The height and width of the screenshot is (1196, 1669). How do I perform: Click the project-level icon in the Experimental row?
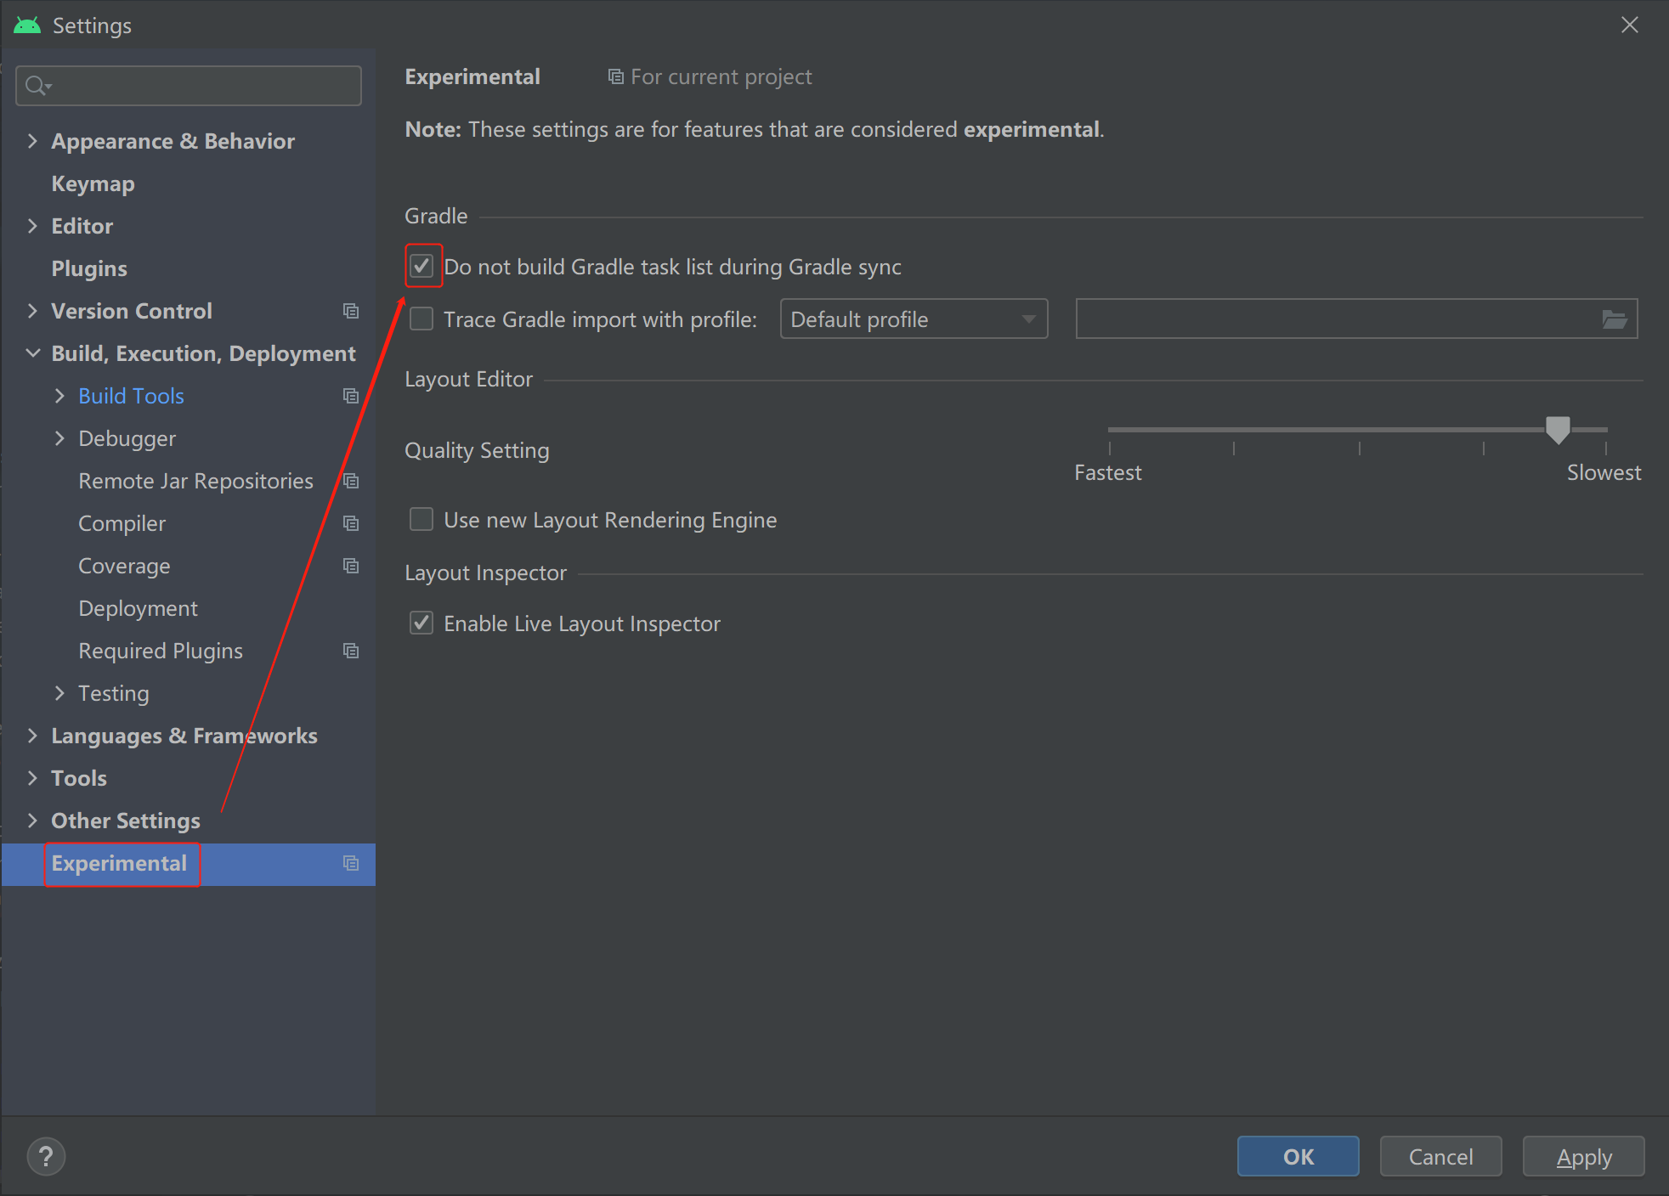(x=351, y=863)
